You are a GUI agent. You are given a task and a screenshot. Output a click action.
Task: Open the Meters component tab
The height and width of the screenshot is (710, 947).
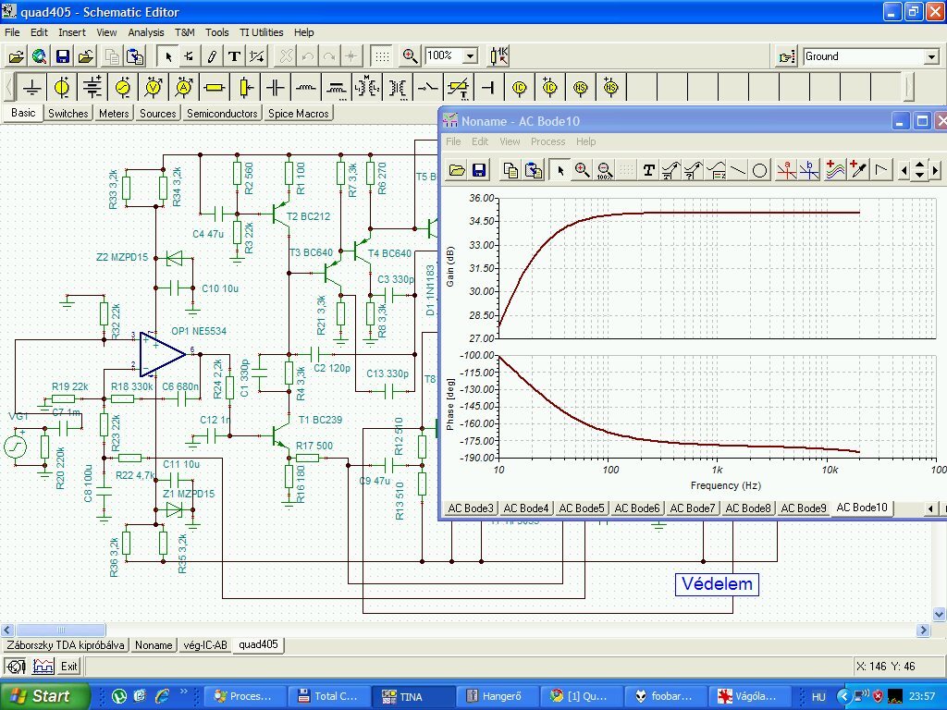click(114, 114)
